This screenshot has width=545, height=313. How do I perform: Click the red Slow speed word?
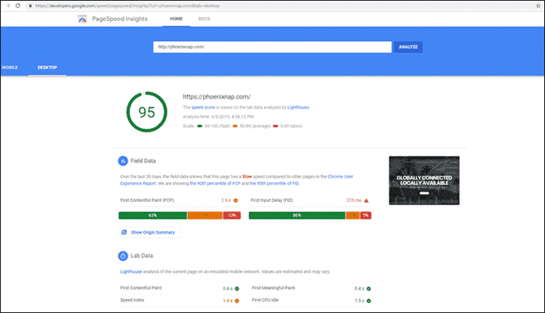pos(247,176)
